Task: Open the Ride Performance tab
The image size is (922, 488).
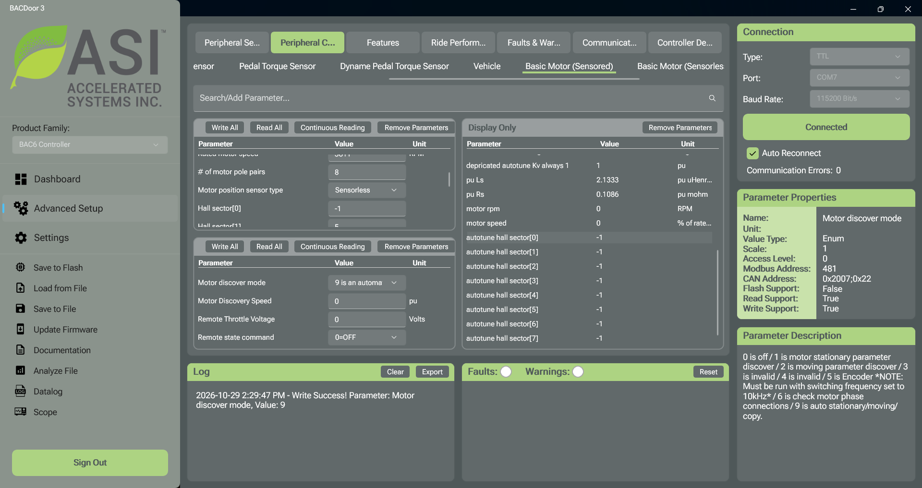Action: (458, 43)
